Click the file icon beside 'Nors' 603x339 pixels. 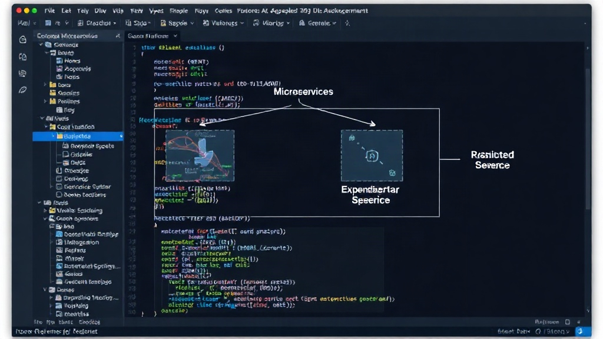(59, 77)
